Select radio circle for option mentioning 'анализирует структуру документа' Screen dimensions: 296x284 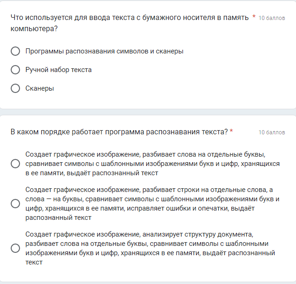pos(15,248)
